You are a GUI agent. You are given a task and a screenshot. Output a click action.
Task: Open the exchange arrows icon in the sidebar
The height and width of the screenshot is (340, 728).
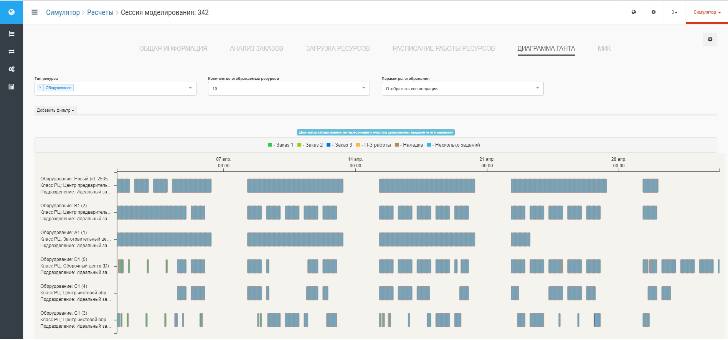tap(12, 51)
